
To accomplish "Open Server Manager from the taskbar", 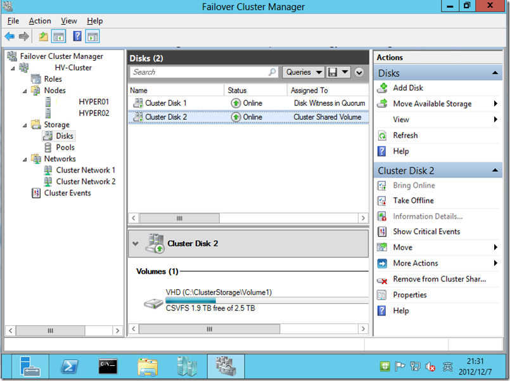I will pos(30,366).
